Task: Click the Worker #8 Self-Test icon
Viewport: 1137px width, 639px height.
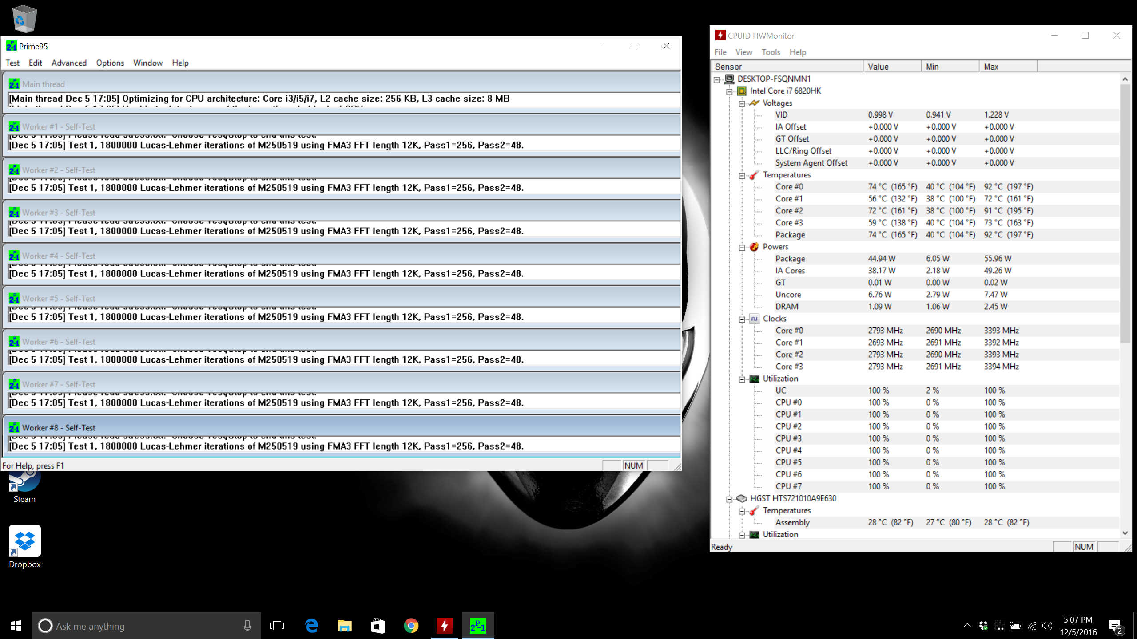Action: pyautogui.click(x=14, y=428)
